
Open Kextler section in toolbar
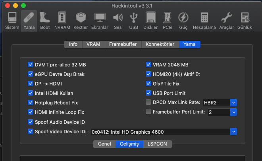click(x=81, y=21)
